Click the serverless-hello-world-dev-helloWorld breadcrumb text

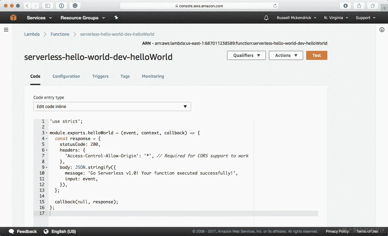click(117, 34)
